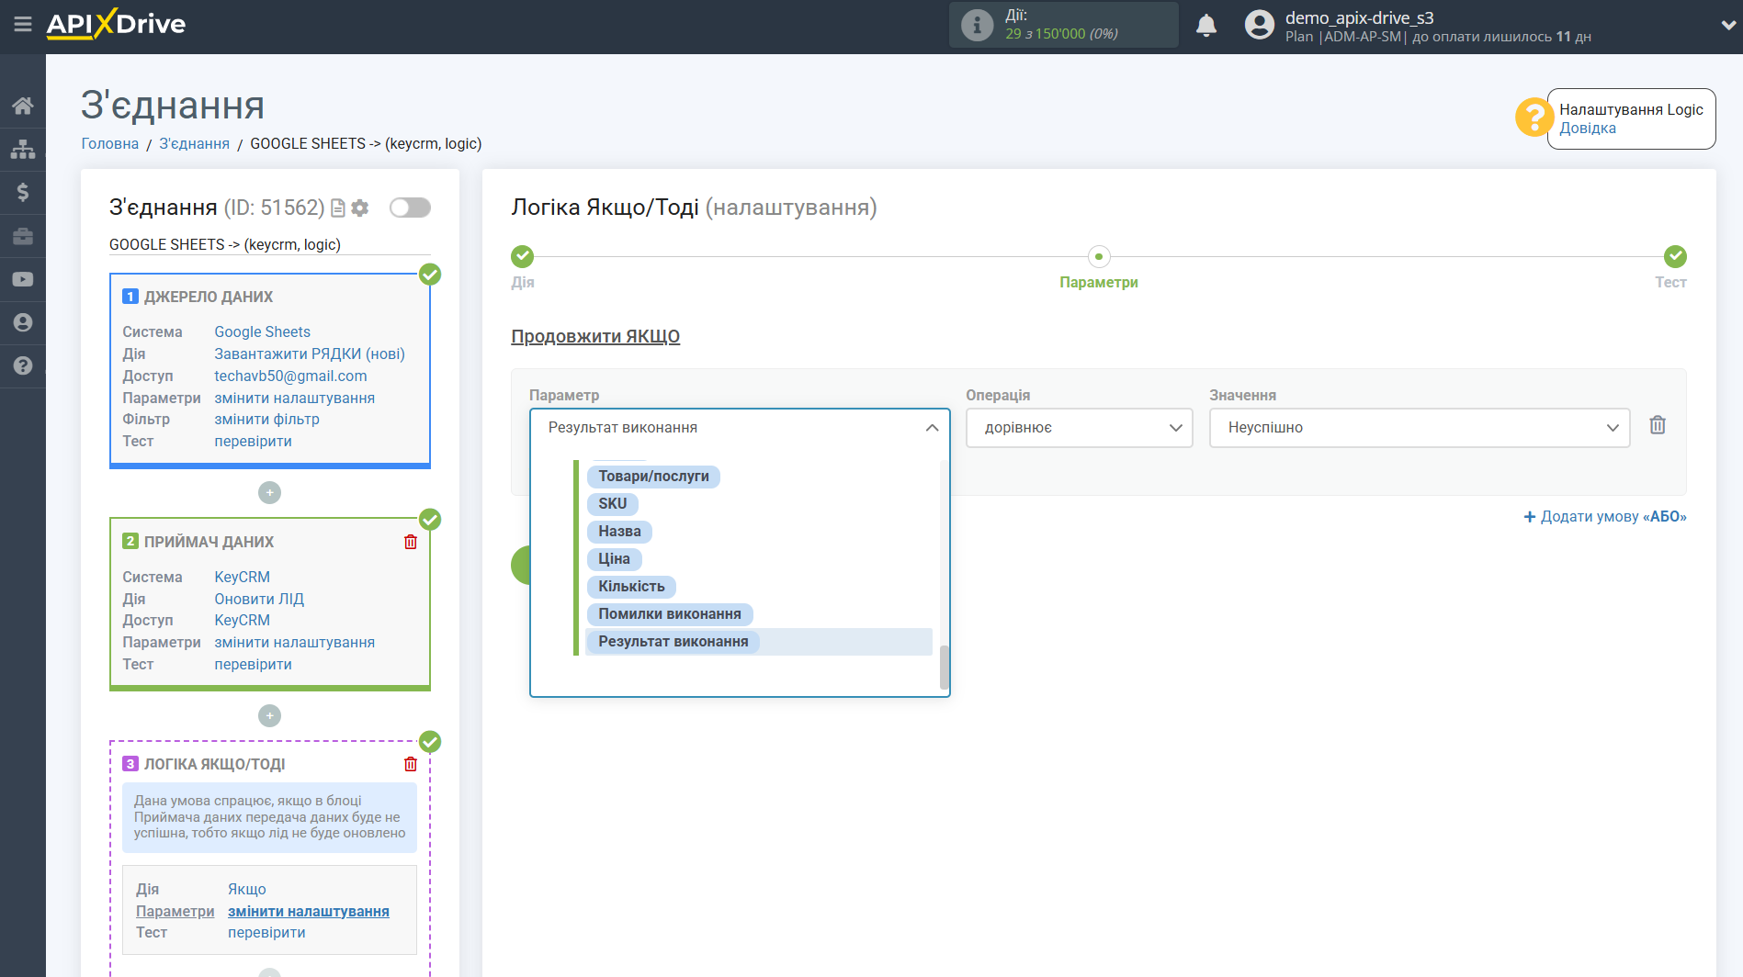
Task: Open the Google Sheets system link
Action: point(262,331)
